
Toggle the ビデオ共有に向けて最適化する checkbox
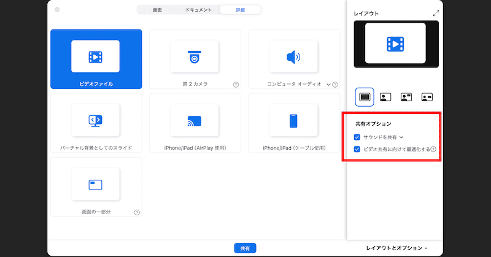(358, 149)
